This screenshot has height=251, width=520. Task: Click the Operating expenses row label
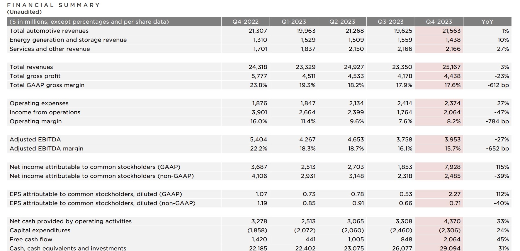pos(39,103)
